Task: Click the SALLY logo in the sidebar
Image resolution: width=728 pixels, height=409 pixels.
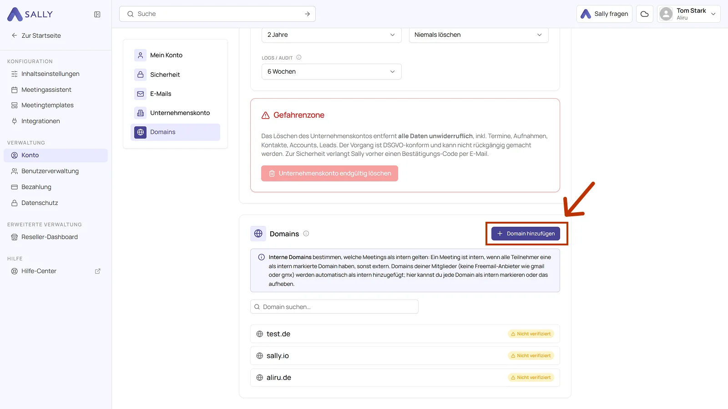Action: pyautogui.click(x=30, y=14)
